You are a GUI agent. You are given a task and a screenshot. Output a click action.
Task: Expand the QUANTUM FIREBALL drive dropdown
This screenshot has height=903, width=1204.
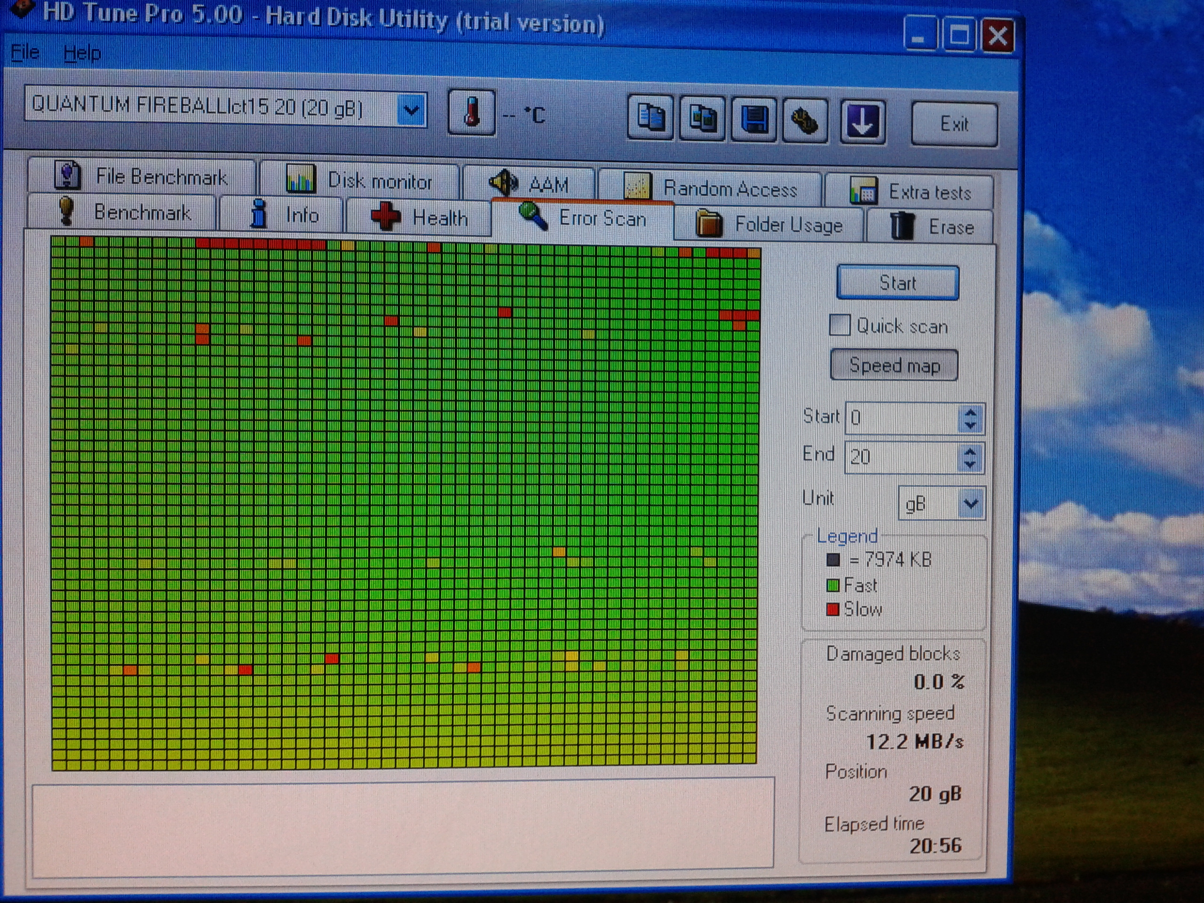pyautogui.click(x=412, y=110)
